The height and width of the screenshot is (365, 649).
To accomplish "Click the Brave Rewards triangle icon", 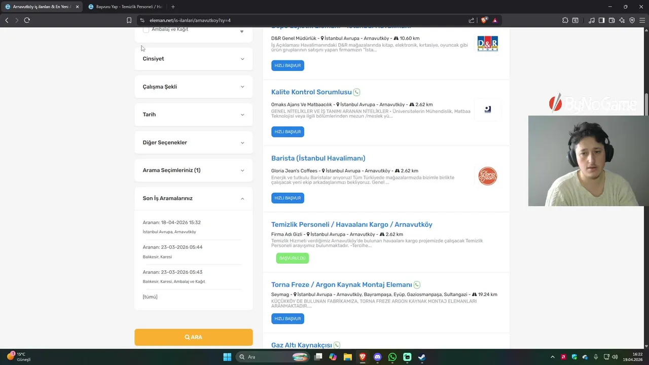I will [x=494, y=20].
